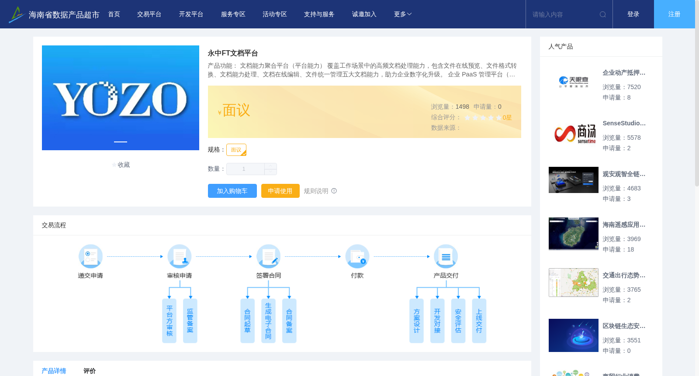Click the 合同起草 flow box
Image resolution: width=699 pixels, height=376 pixels.
(248, 321)
